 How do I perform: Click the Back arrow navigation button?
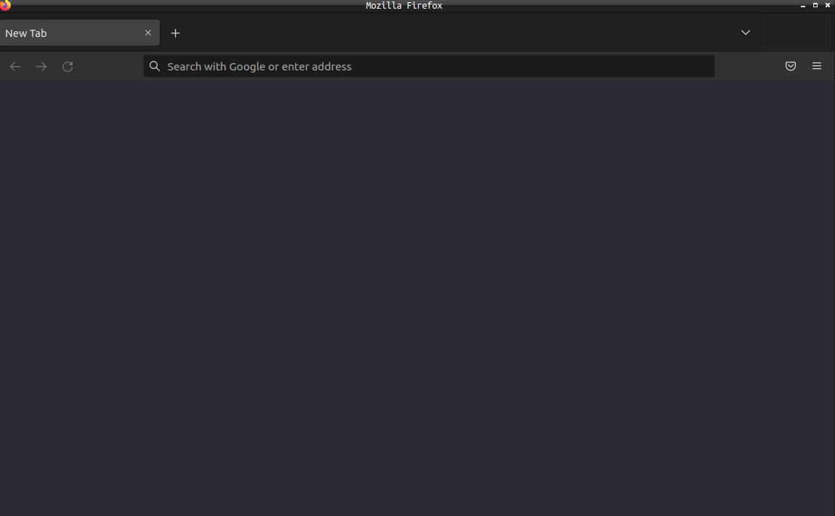click(15, 67)
